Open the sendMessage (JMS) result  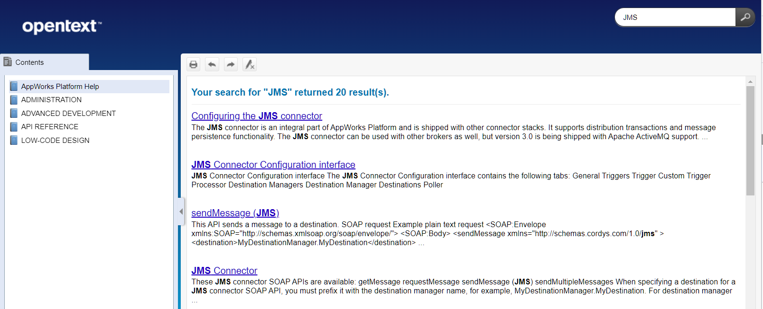(235, 213)
